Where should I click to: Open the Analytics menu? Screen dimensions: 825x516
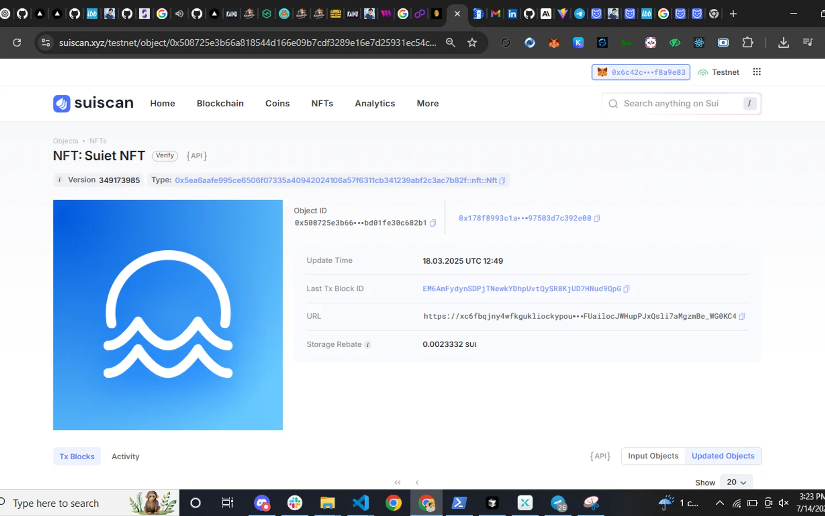375,103
